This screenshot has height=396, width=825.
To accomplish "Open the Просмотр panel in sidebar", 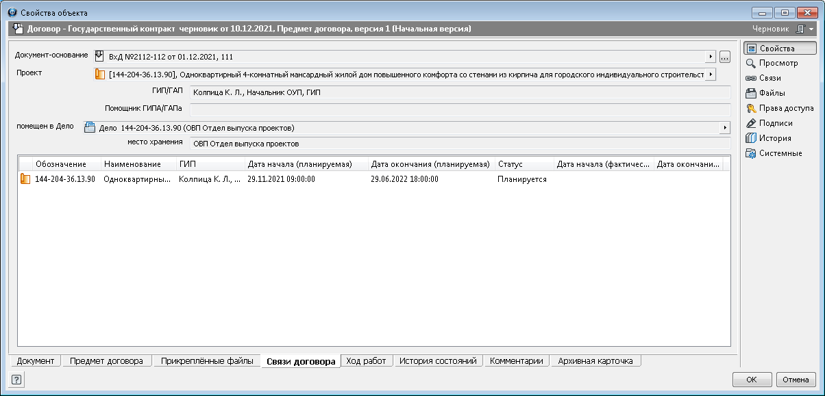I will [778, 63].
